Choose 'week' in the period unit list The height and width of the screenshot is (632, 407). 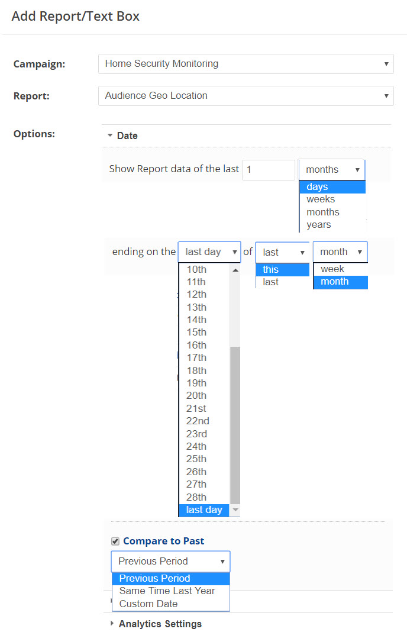(332, 269)
